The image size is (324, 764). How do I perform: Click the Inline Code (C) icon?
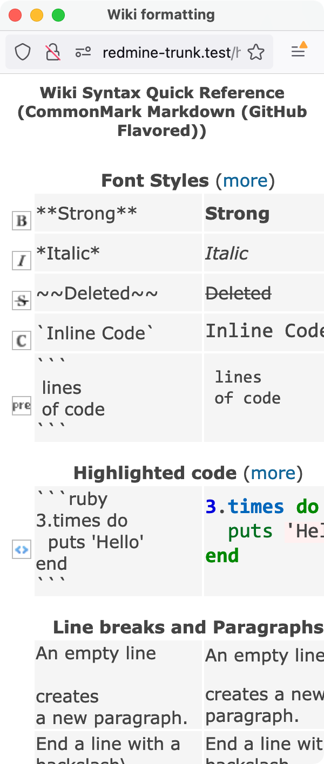(x=22, y=340)
